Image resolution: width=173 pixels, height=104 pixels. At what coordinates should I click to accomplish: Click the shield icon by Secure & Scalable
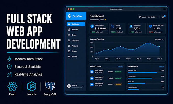[x=9, y=67]
